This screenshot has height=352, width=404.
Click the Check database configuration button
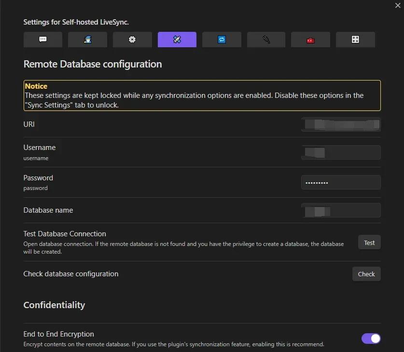point(366,274)
